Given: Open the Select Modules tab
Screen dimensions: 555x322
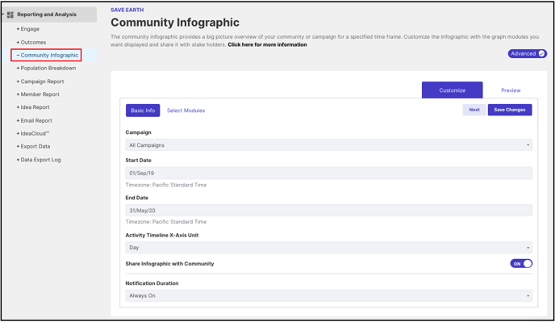Looking at the screenshot, I should 186,111.
